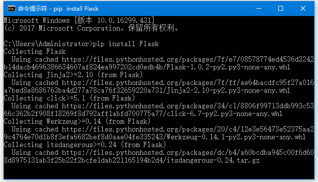Click the Jinja2-2.10 wheel filename
318x182 pixels.
point(228,90)
